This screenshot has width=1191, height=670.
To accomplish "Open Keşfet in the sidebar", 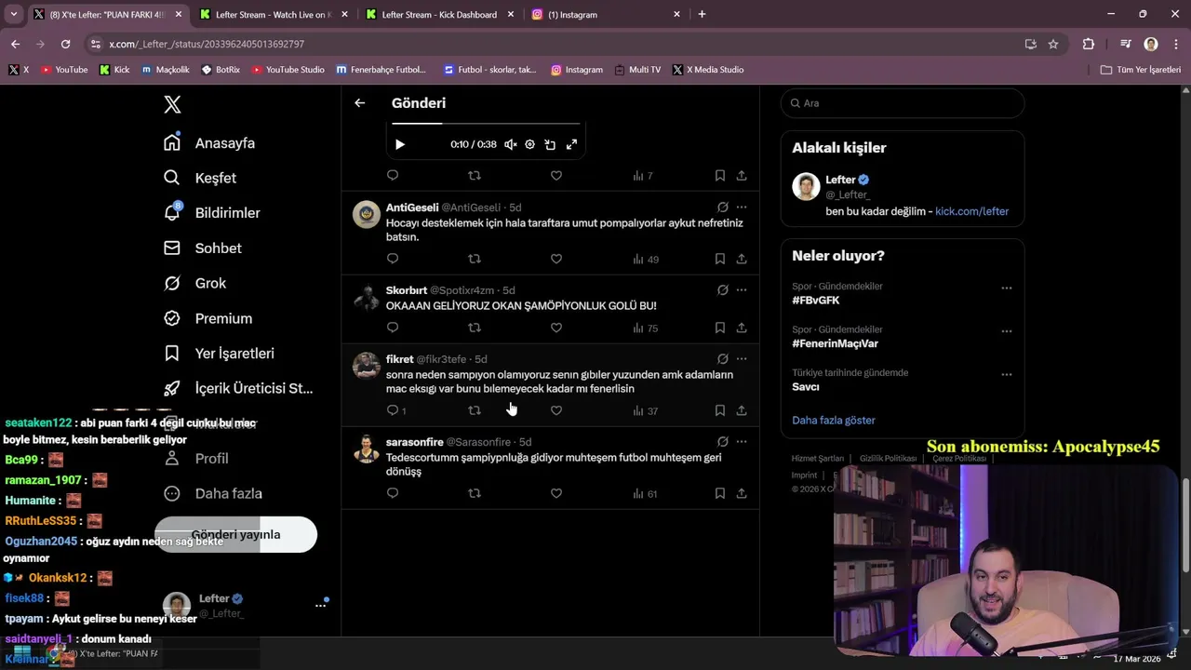I will tap(200, 178).
